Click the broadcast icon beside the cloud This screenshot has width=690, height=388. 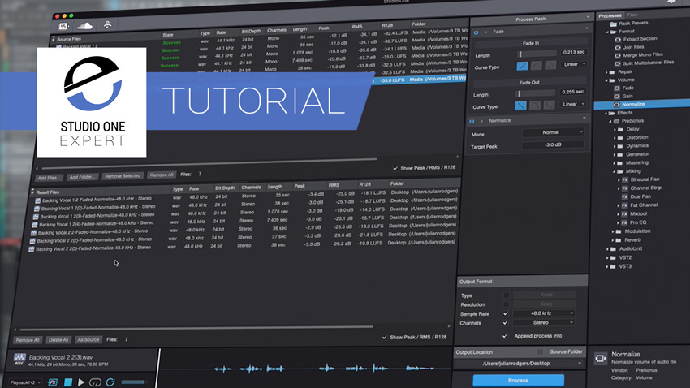tap(107, 25)
